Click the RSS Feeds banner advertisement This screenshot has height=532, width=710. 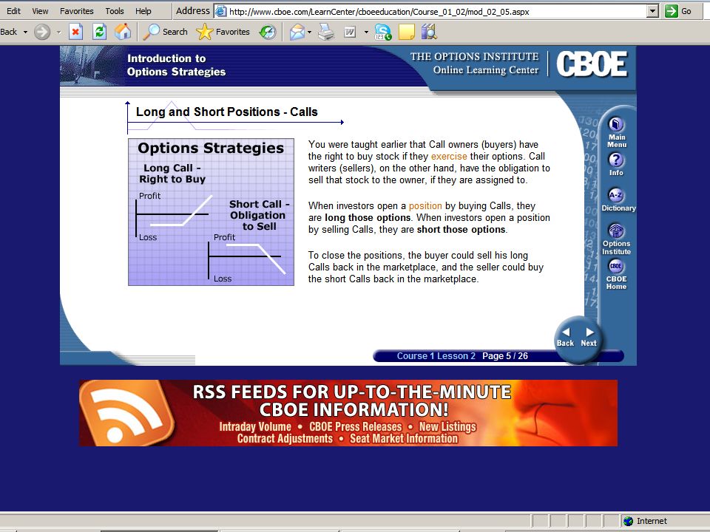pos(348,412)
